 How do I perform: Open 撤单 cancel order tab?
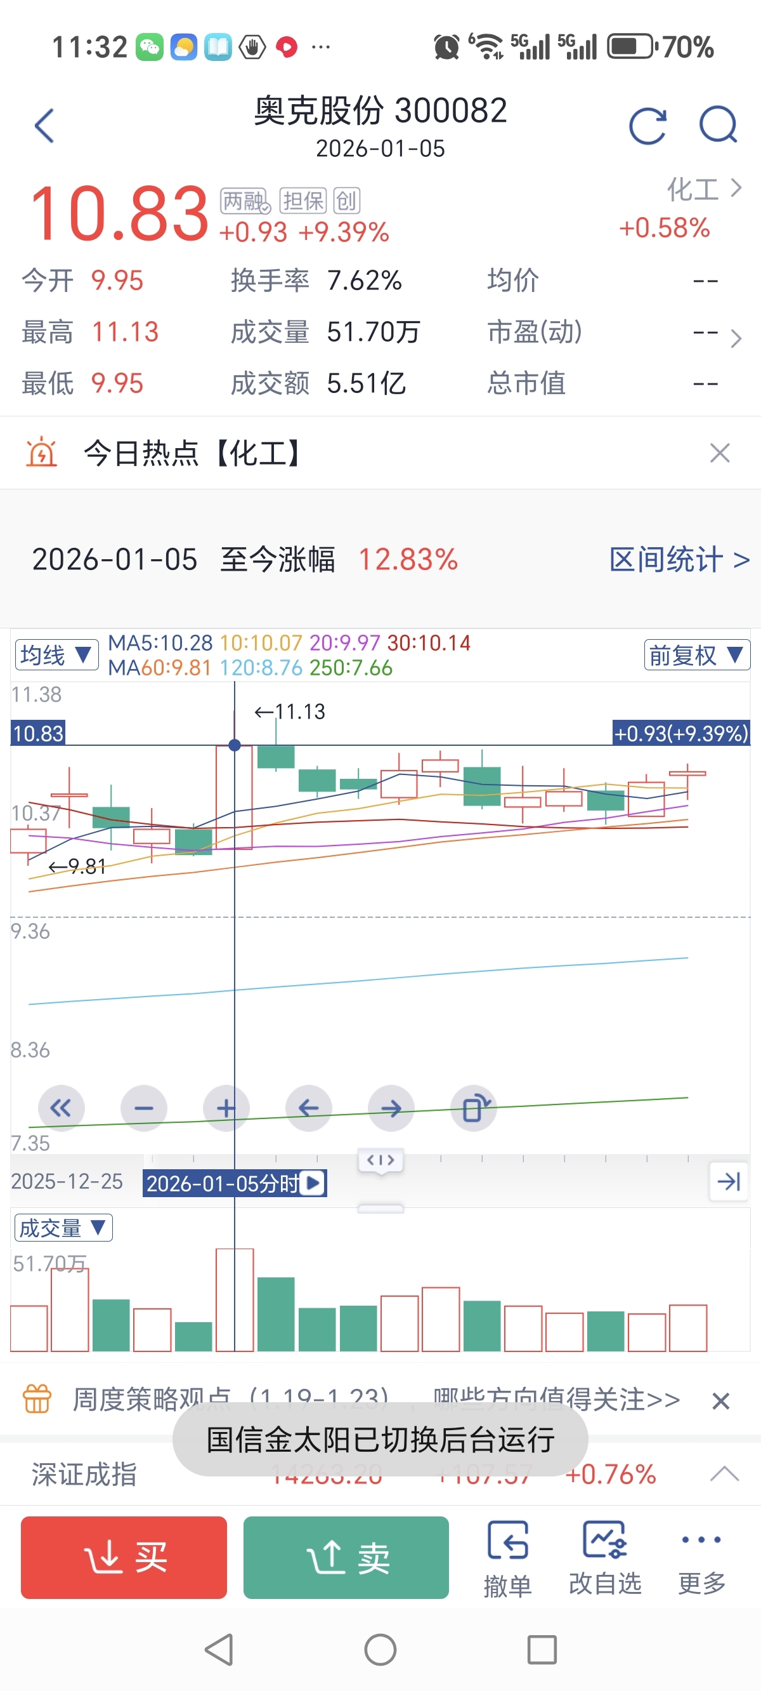click(507, 1558)
